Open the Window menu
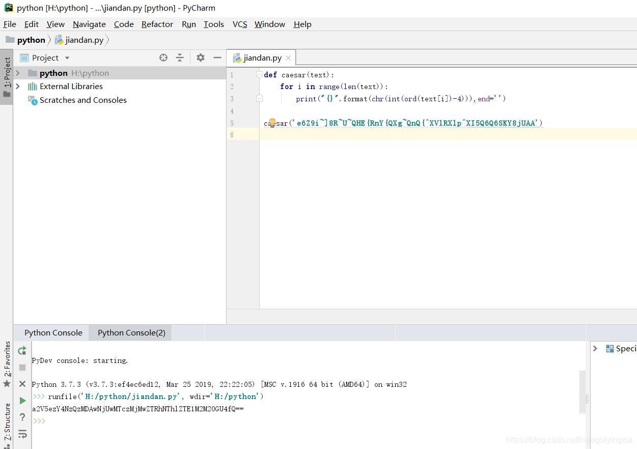 [x=270, y=24]
